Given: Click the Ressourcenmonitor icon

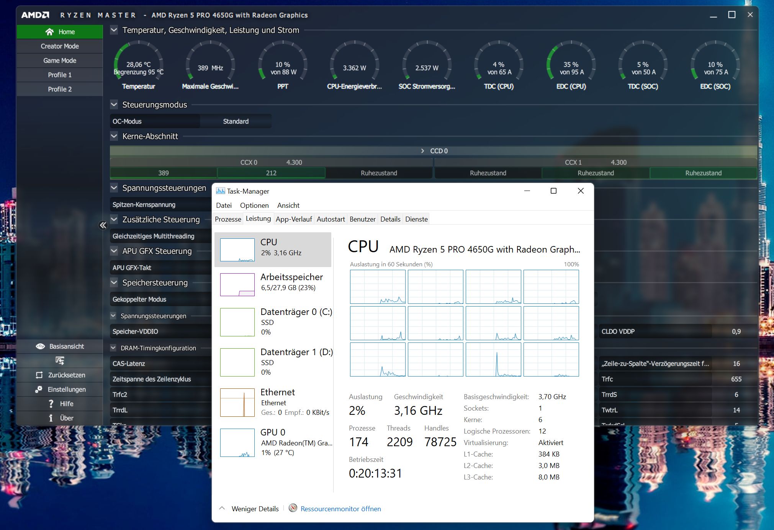Looking at the screenshot, I should coord(293,508).
